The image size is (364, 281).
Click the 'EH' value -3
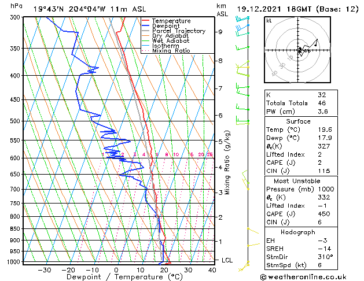(322, 241)
